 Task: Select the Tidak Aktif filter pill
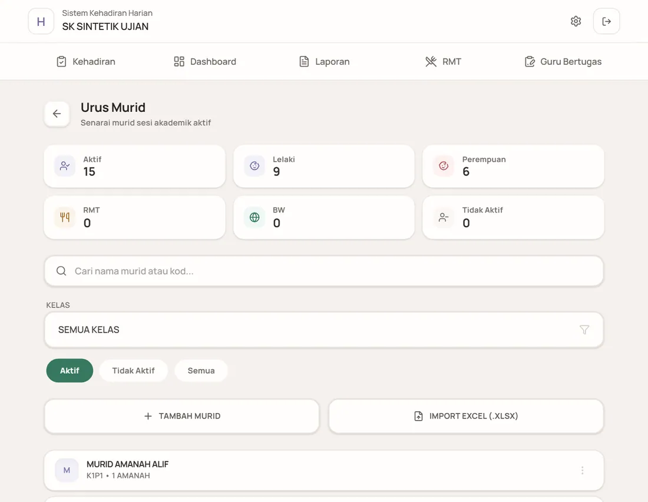134,370
